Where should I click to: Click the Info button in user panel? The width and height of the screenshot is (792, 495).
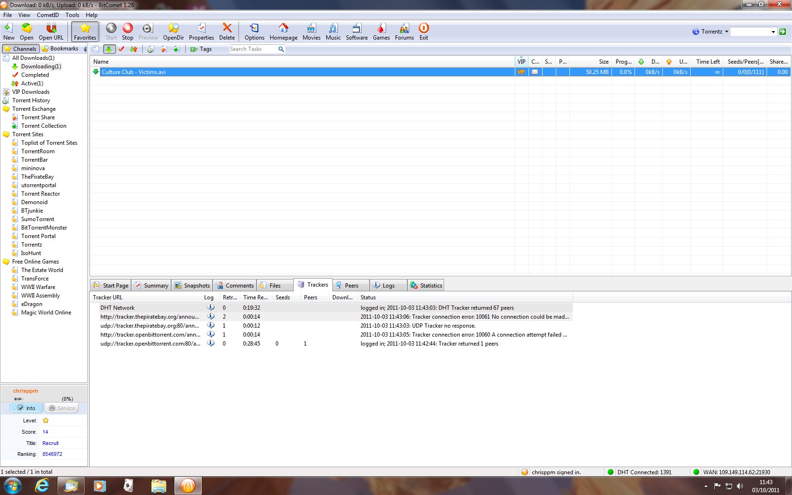click(x=26, y=408)
